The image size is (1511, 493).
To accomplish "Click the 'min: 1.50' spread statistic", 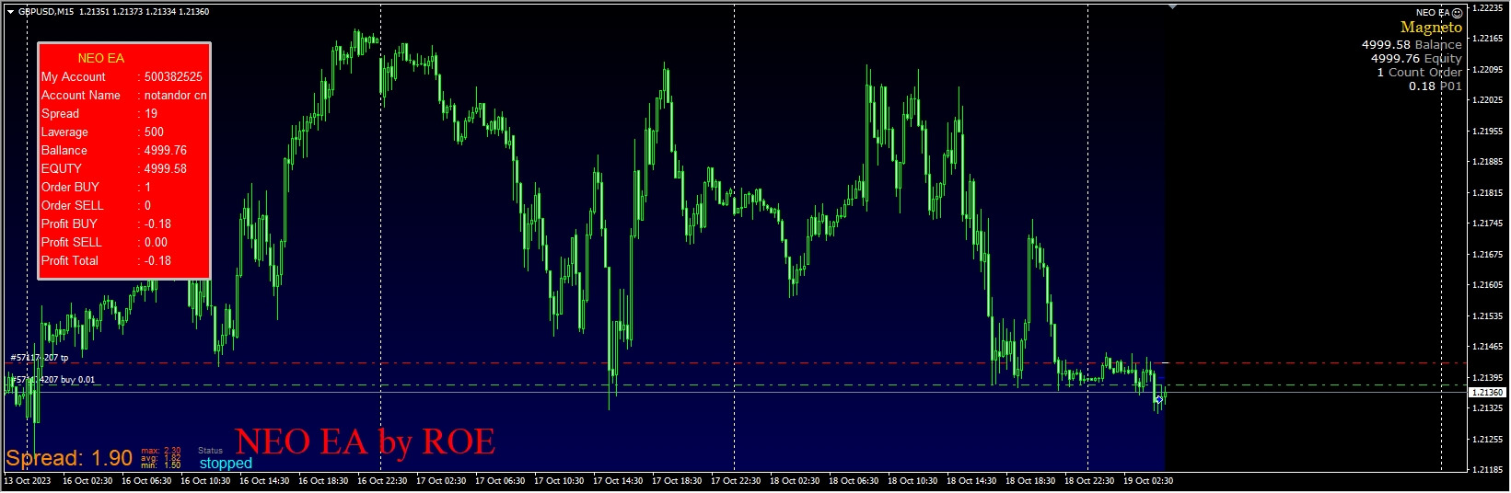I will (161, 465).
